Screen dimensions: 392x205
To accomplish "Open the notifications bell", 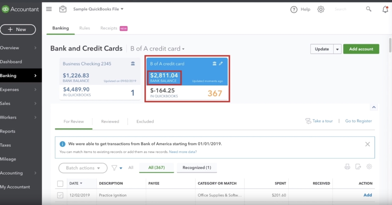I will pos(385,9).
